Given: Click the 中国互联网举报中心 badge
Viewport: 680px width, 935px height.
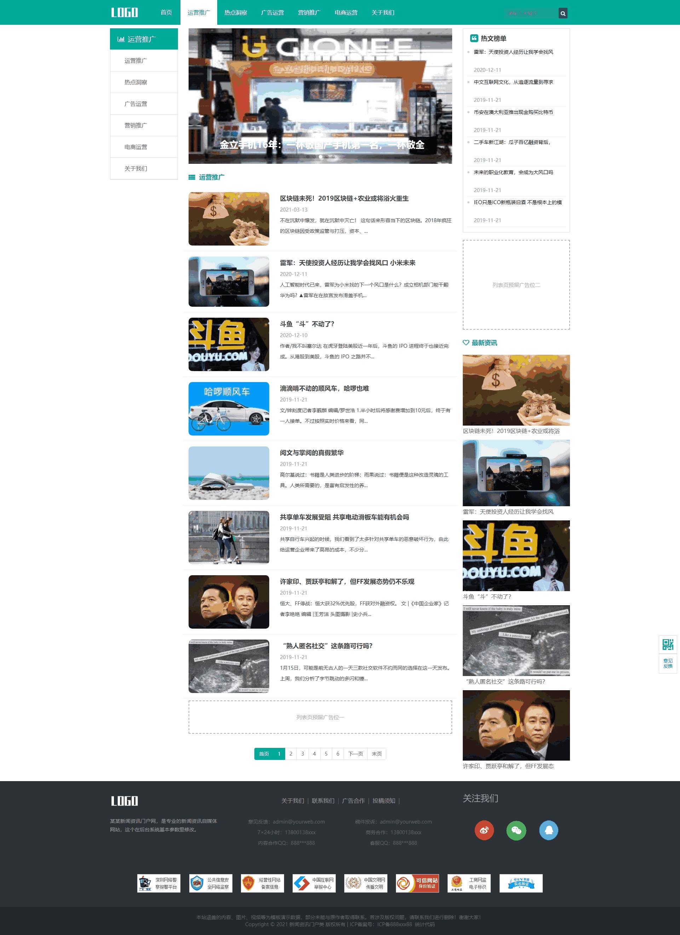Looking at the screenshot, I should 314,883.
